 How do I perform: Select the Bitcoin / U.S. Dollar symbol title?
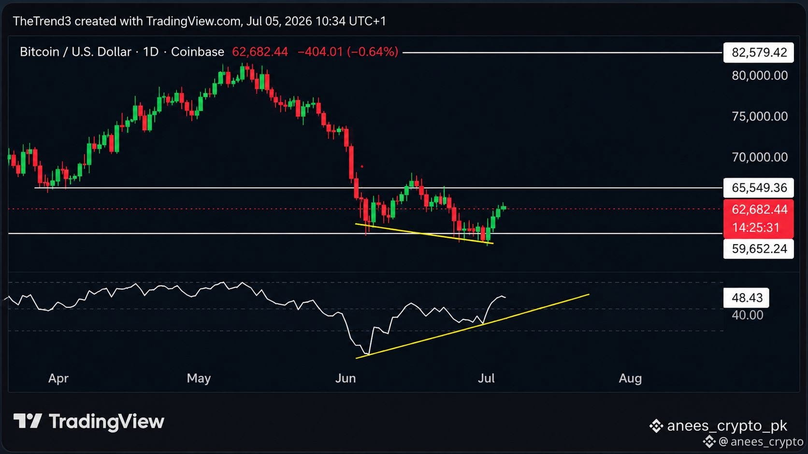pos(75,52)
